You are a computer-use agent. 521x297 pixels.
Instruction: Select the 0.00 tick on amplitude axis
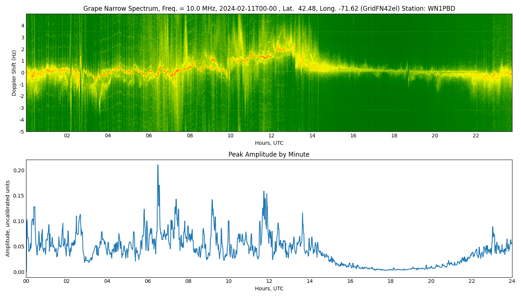[x=19, y=272]
